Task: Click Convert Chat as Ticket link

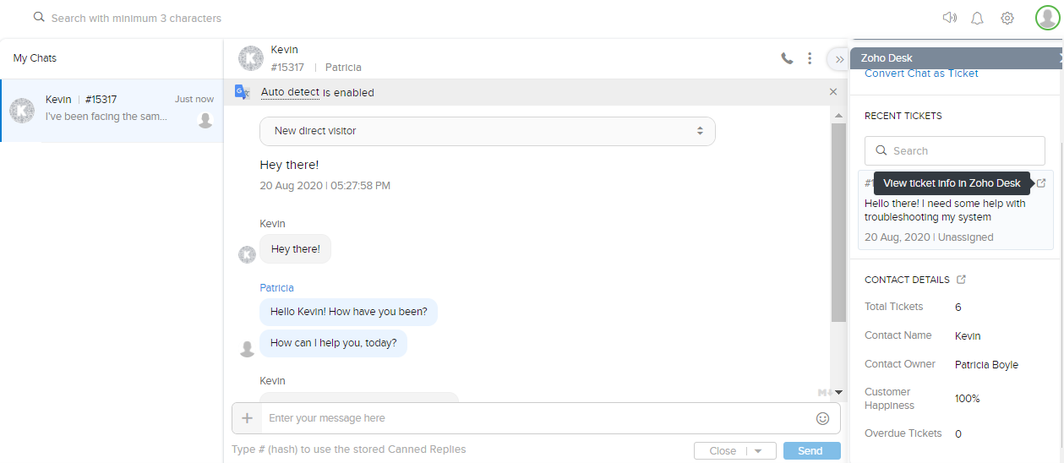Action: coord(921,74)
